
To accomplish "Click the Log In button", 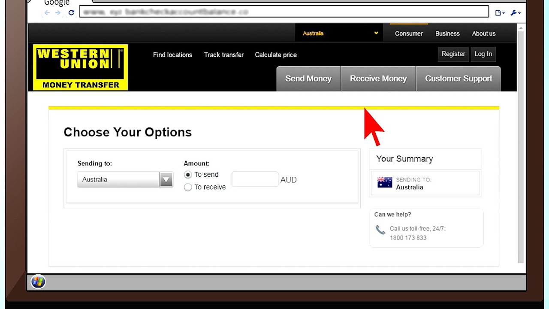I will point(483,54).
